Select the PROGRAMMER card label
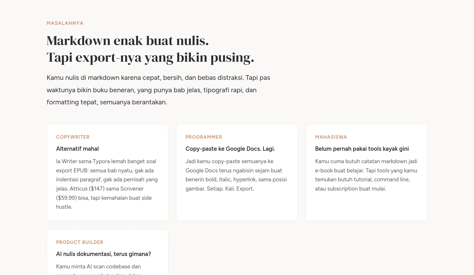The width and height of the screenshot is (474, 275). [204, 137]
